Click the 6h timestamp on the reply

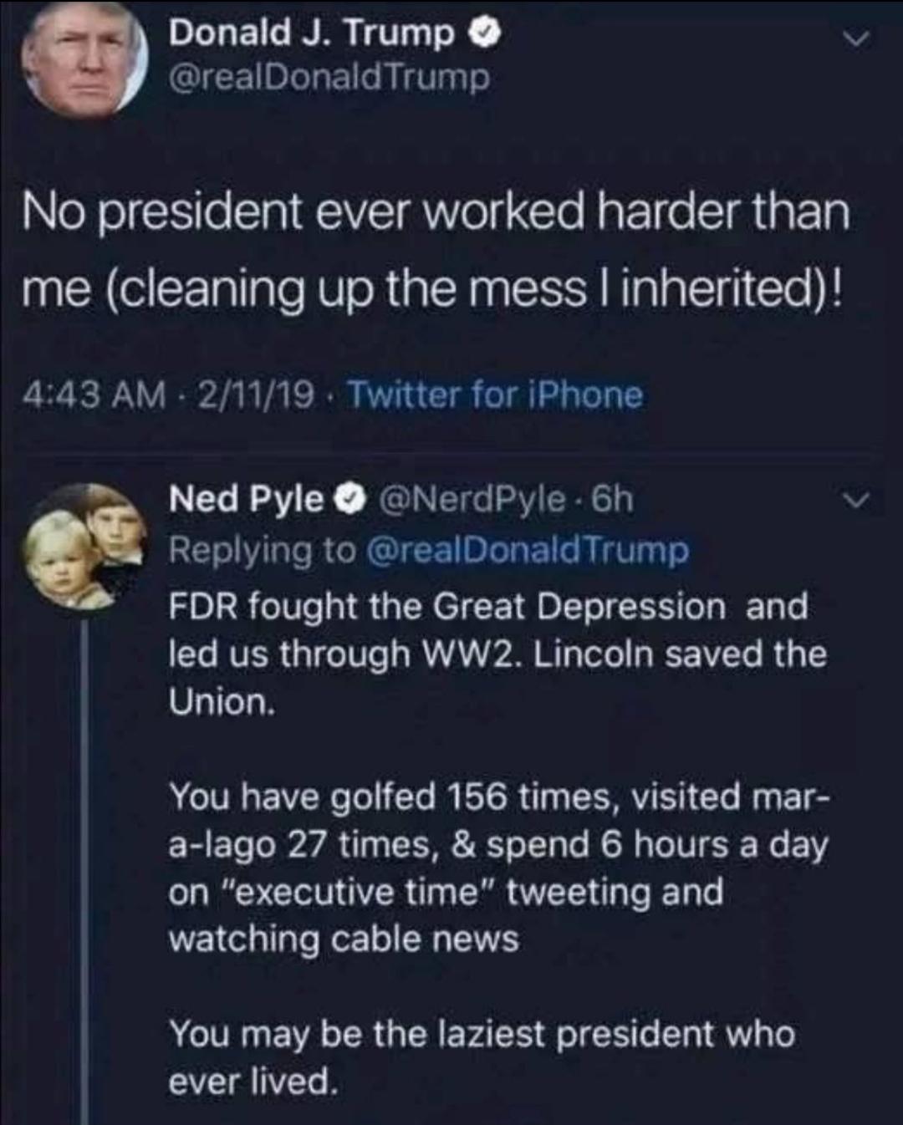(x=613, y=500)
